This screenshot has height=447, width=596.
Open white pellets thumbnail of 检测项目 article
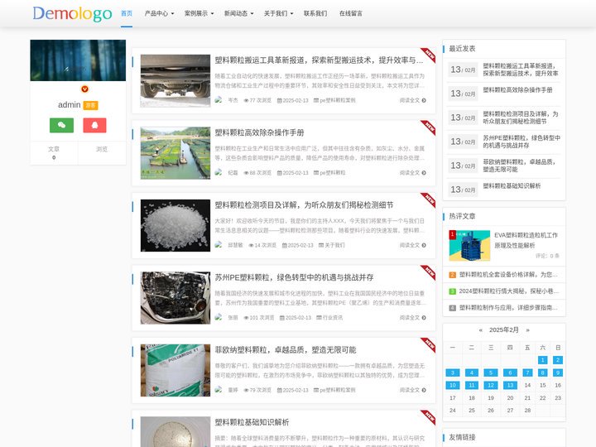tap(175, 225)
